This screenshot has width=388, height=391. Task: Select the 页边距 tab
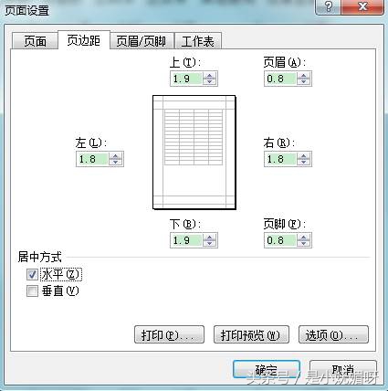tap(84, 40)
